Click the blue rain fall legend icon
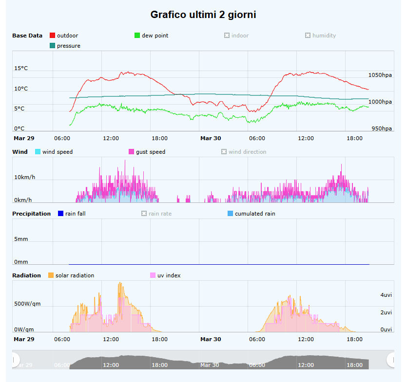The width and height of the screenshot is (407, 382). click(61, 214)
